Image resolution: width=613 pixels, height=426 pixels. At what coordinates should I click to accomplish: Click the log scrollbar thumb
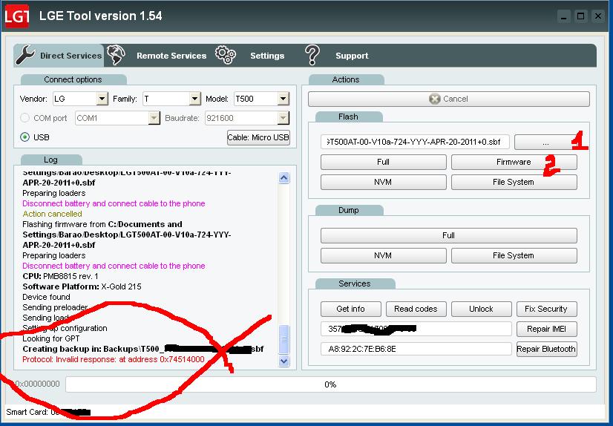(283, 339)
